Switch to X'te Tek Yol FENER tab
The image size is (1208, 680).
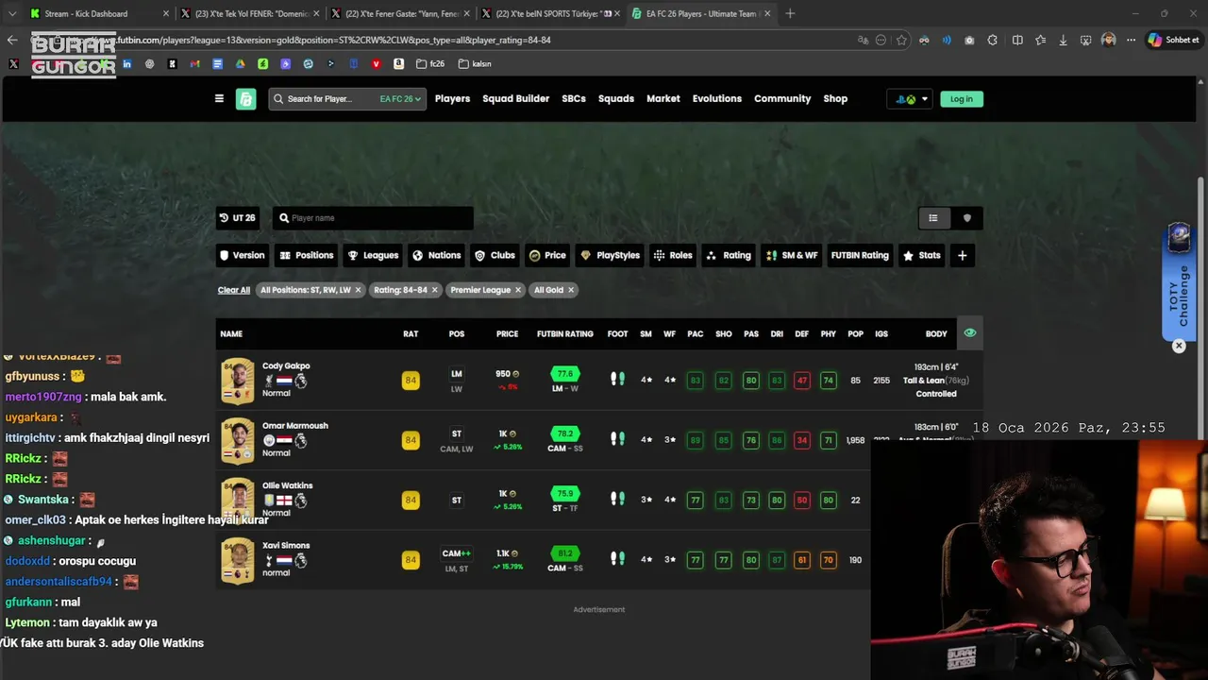pyautogui.click(x=250, y=13)
